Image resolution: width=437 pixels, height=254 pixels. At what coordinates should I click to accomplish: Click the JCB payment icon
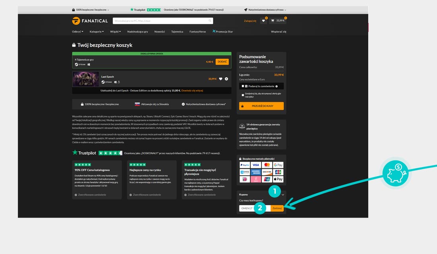click(x=278, y=172)
